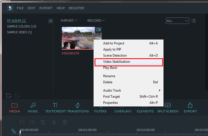Open the Split Screen tool
208x136 pixels.
pyautogui.click(x=168, y=108)
